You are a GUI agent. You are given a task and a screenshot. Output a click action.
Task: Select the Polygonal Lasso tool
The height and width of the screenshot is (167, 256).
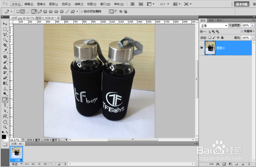tap(5, 34)
